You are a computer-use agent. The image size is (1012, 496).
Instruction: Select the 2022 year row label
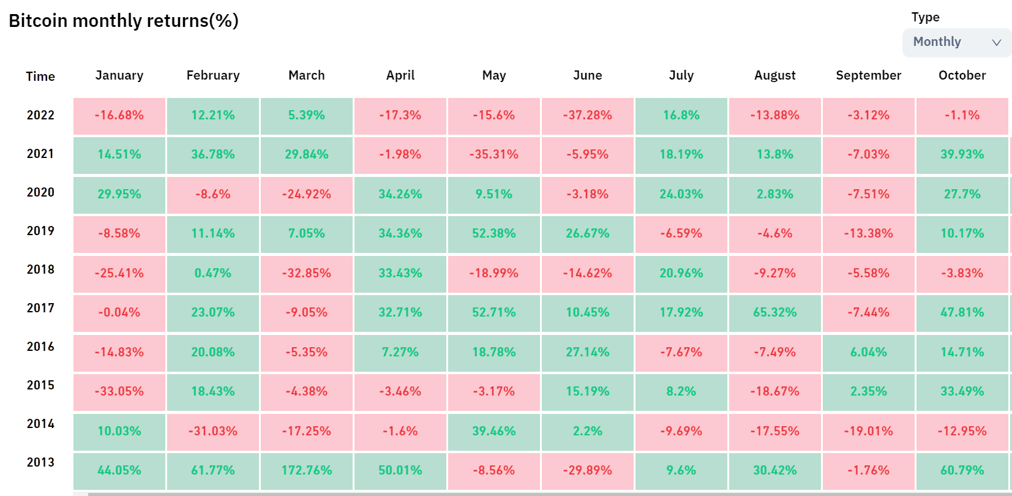(x=40, y=115)
